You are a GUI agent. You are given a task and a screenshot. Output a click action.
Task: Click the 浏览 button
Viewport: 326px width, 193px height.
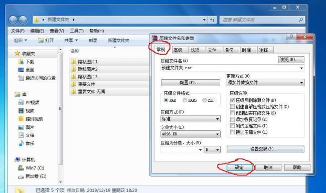click(291, 60)
